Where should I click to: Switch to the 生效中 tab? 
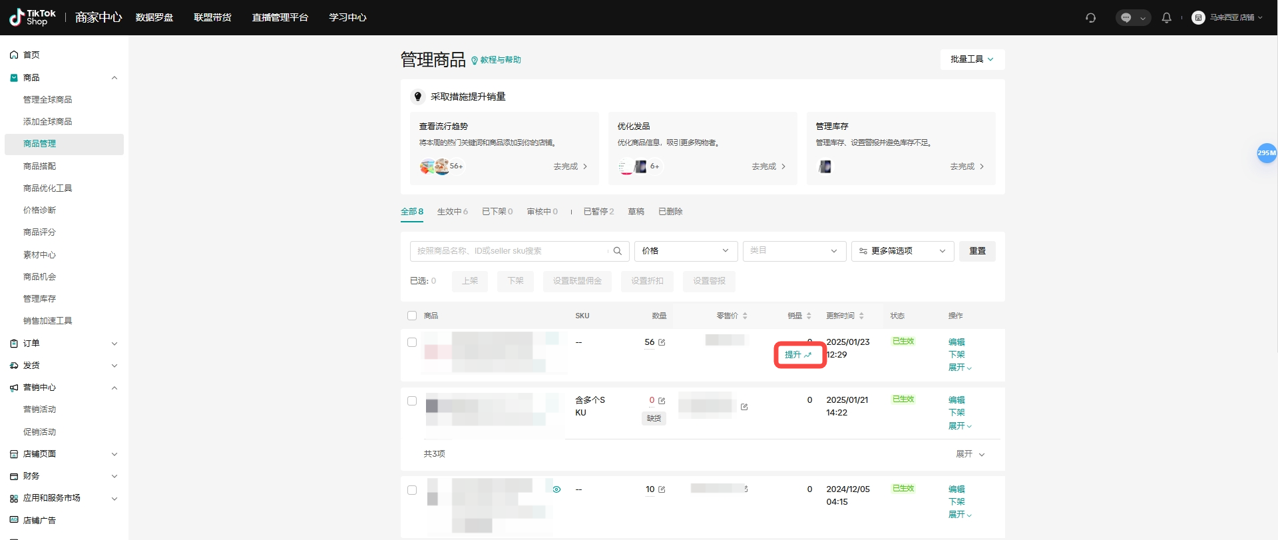(x=452, y=212)
